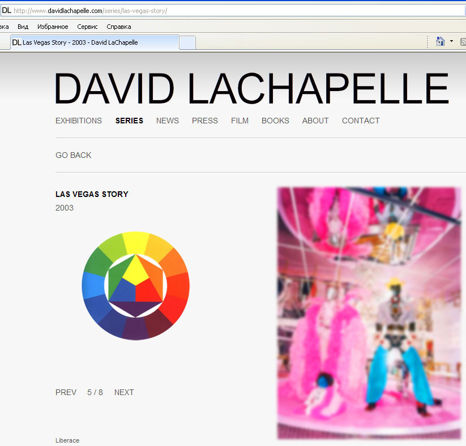
Task: Click the Liberace caption
Action: (67, 440)
